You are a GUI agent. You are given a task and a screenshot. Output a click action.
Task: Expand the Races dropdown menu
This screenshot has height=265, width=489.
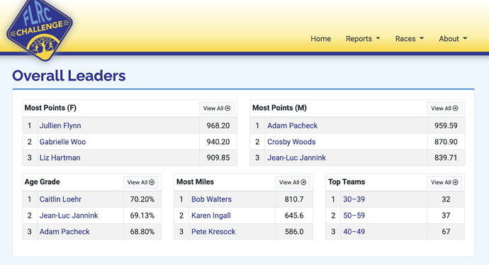[x=410, y=39]
